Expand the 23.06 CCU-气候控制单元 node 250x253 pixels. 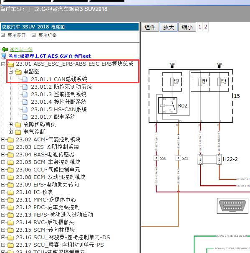tap(3, 170)
